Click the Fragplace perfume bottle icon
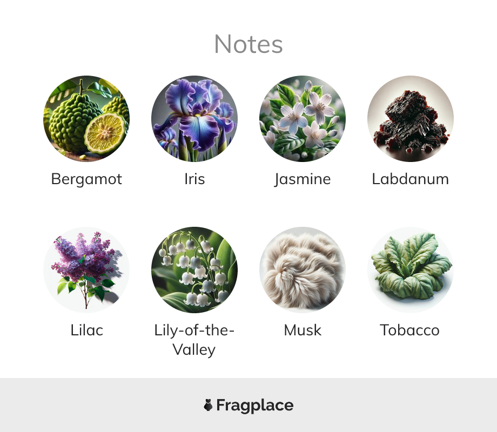This screenshot has height=432, width=497. [208, 405]
